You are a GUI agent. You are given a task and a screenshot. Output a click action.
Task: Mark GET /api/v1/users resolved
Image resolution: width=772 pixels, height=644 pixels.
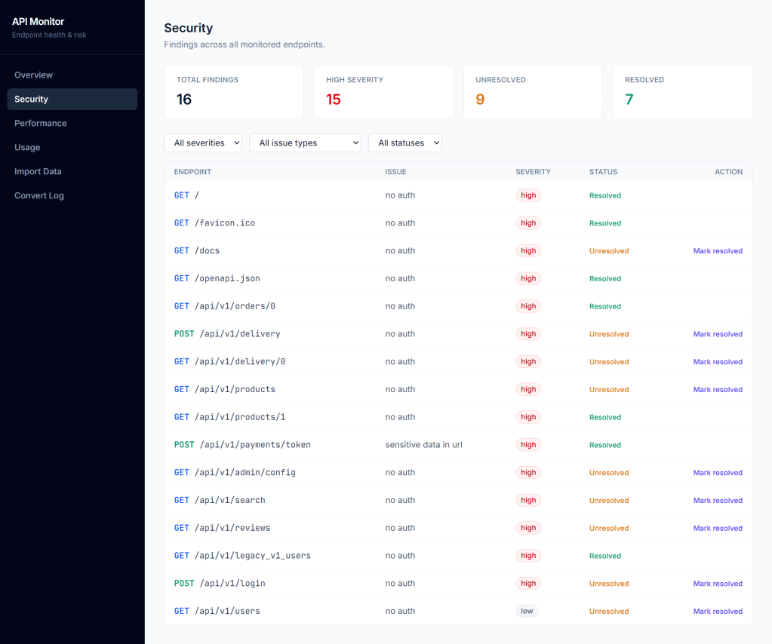tap(718, 611)
